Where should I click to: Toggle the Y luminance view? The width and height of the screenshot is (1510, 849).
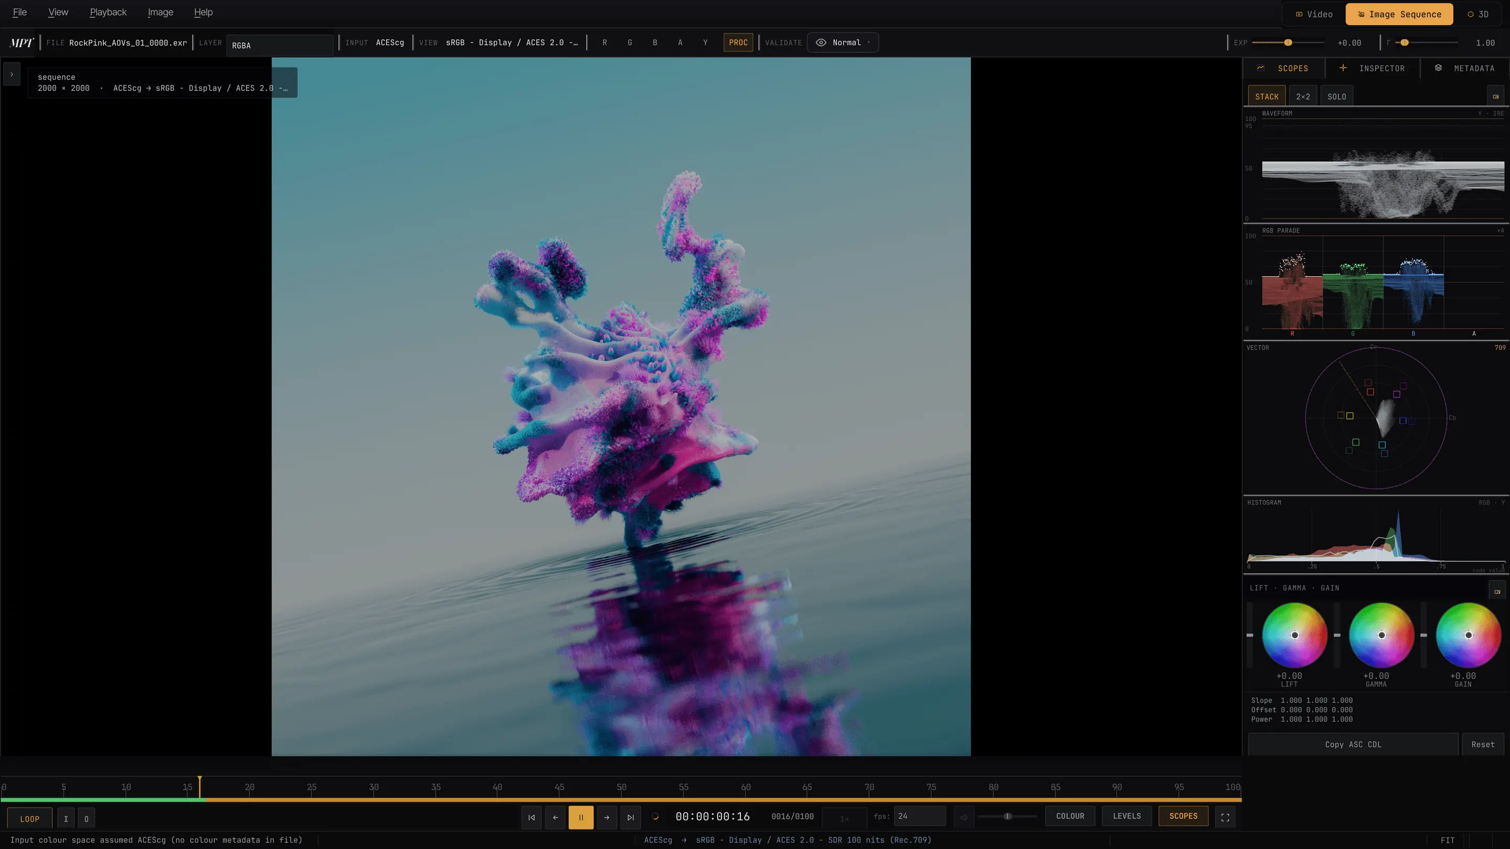pos(706,43)
